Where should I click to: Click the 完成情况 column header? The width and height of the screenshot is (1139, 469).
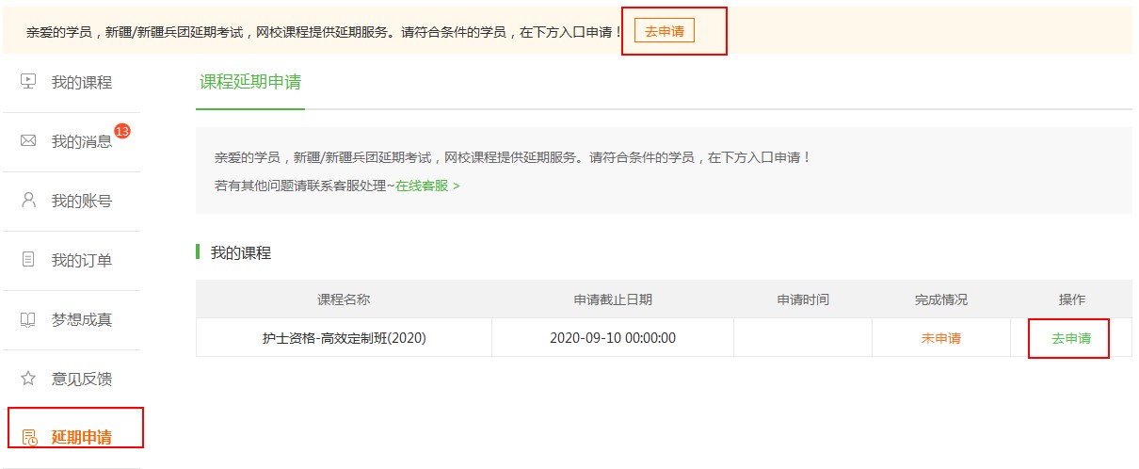[940, 299]
